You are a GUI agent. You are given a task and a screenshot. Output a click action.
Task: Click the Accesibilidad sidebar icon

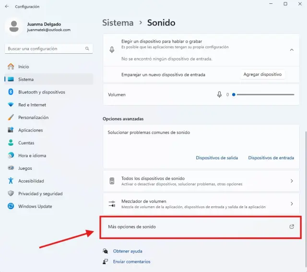click(x=11, y=181)
